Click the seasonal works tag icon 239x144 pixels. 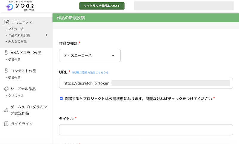click(x=6, y=89)
